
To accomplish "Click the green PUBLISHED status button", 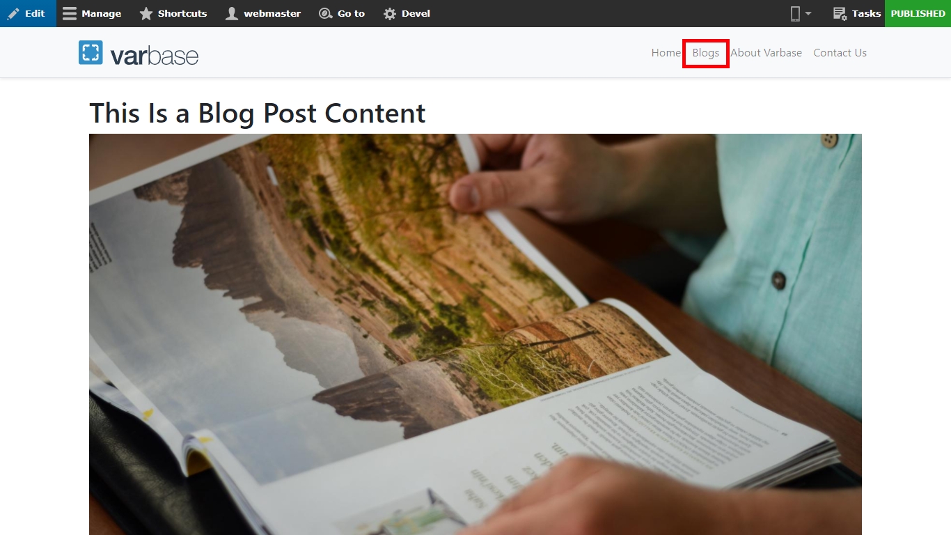I will pyautogui.click(x=918, y=13).
